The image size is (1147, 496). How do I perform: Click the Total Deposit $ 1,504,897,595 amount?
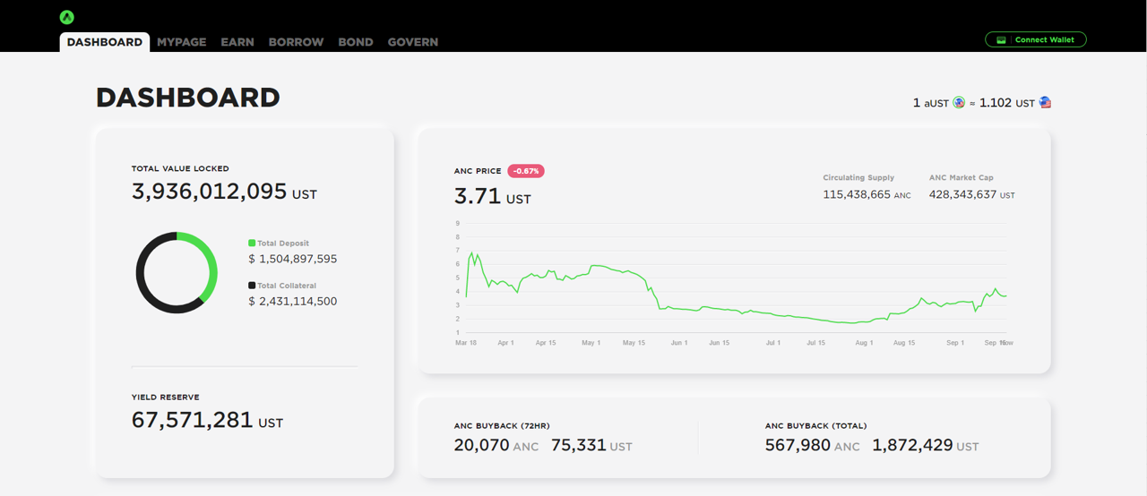click(x=293, y=259)
